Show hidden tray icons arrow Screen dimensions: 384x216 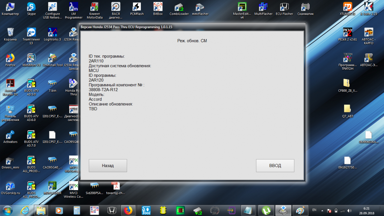click(322, 211)
